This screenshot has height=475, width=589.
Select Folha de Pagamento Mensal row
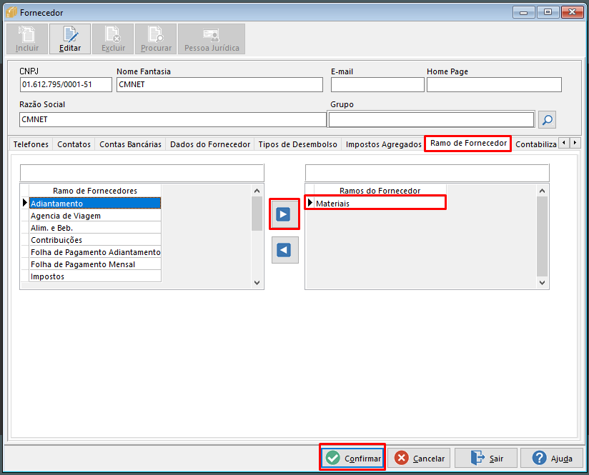pyautogui.click(x=95, y=264)
